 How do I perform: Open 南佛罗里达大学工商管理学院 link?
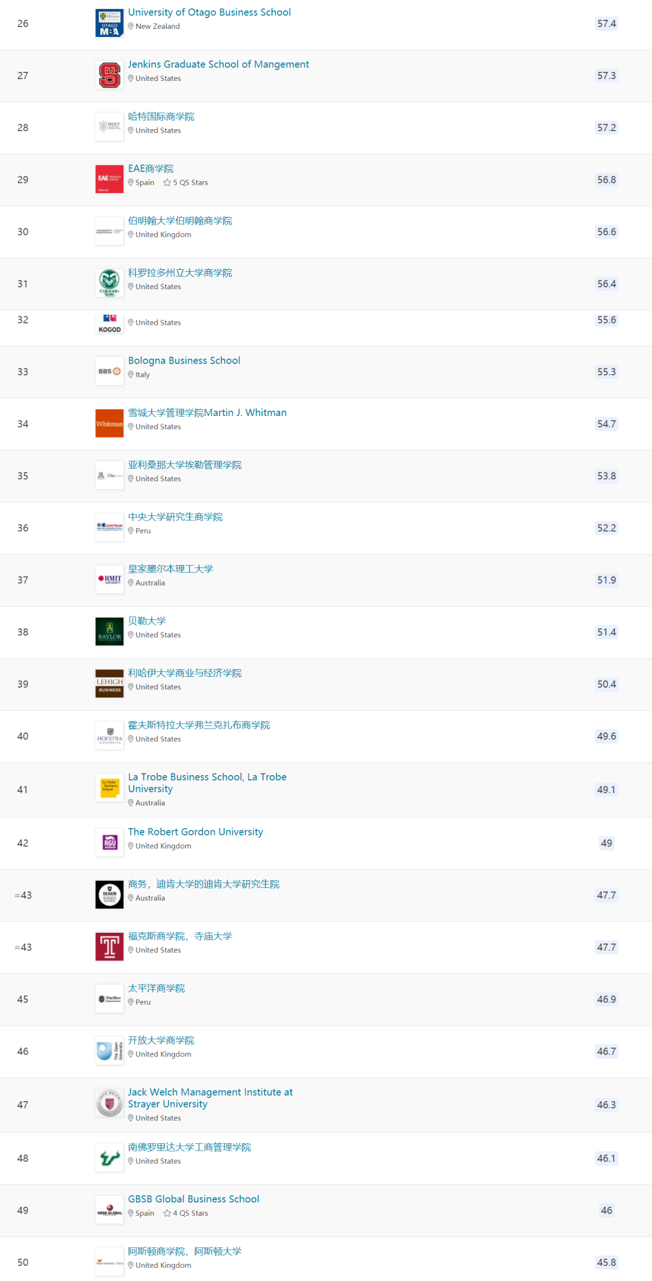[190, 1147]
